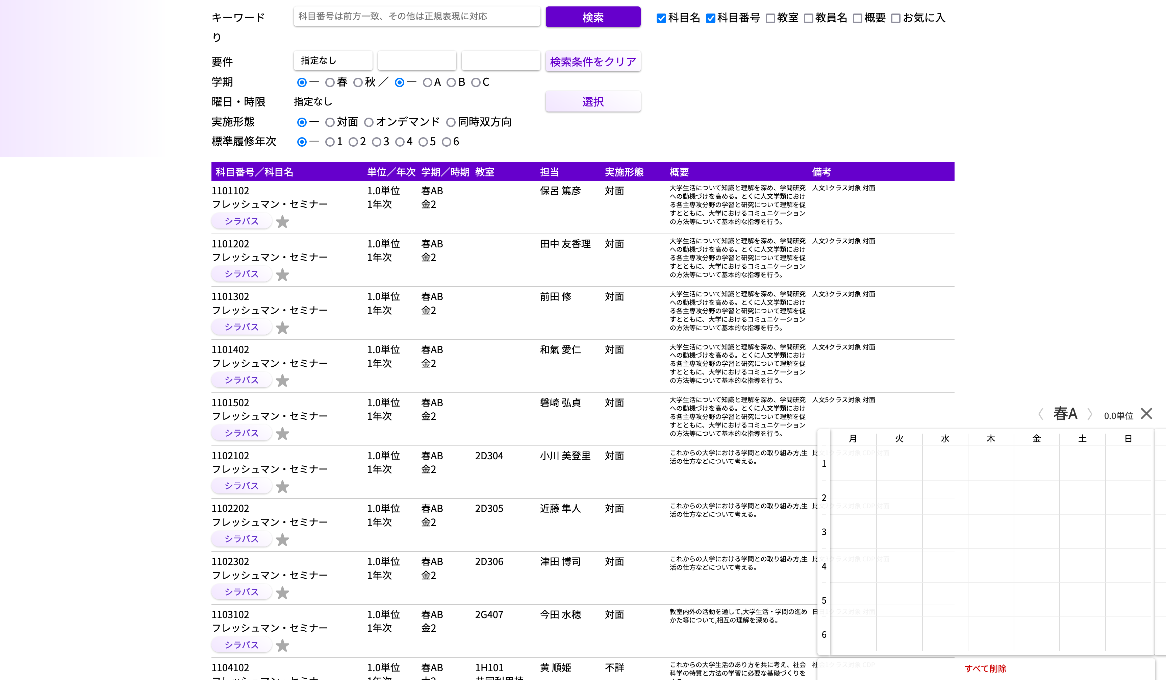Open シラバス for course 1101302
The image size is (1166, 680).
[x=241, y=327]
